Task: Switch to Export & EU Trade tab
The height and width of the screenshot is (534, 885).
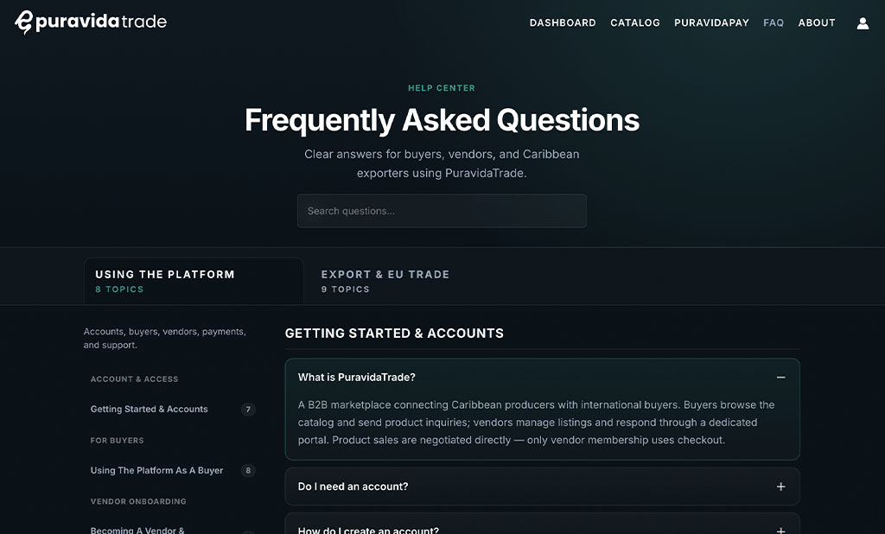Action: coord(385,281)
